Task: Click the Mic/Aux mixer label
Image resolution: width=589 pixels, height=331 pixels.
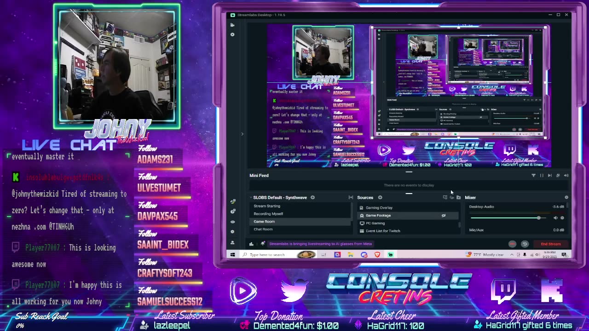Action: (476, 230)
